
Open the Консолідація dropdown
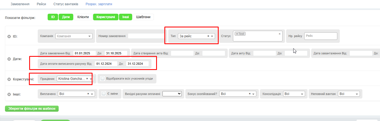click(x=294, y=94)
